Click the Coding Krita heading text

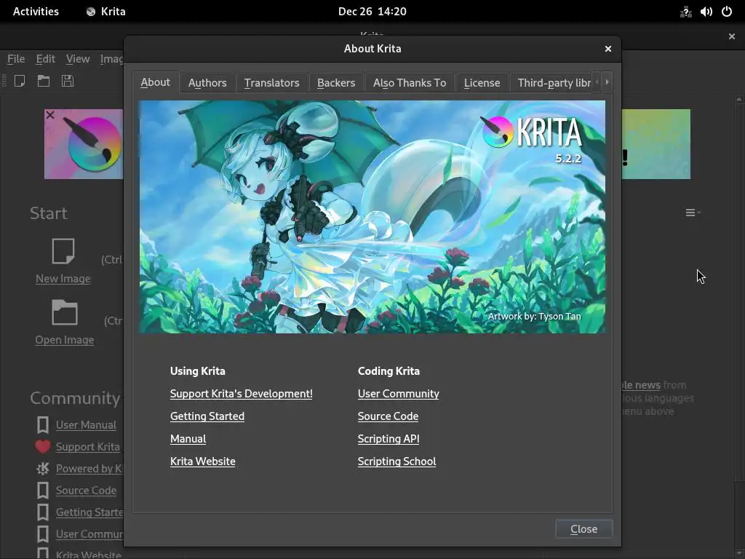tap(389, 370)
